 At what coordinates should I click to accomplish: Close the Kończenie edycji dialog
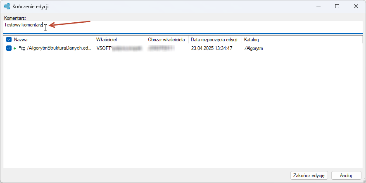point(356,6)
